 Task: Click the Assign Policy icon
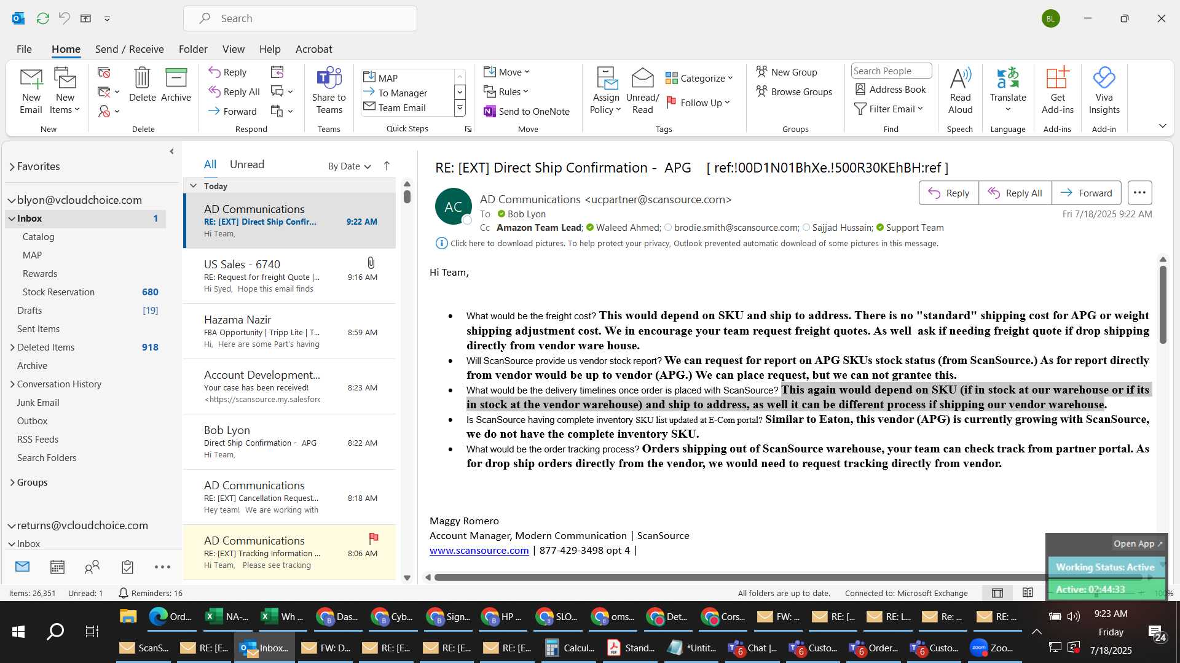606,91
